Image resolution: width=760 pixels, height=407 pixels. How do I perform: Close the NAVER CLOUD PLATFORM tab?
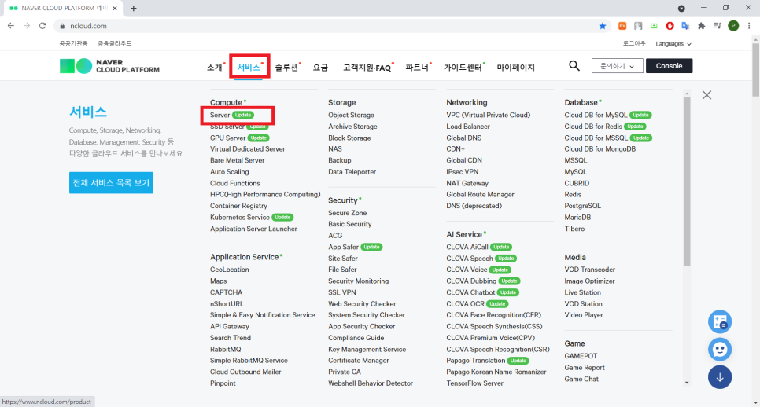(115, 8)
